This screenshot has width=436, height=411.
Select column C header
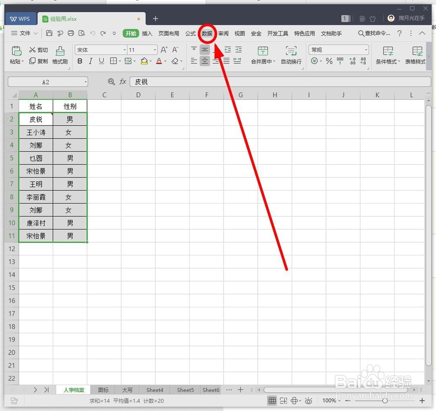tap(104, 95)
